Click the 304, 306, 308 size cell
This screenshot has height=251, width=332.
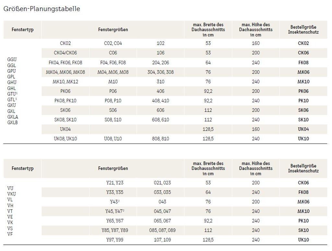pyautogui.click(x=160, y=72)
